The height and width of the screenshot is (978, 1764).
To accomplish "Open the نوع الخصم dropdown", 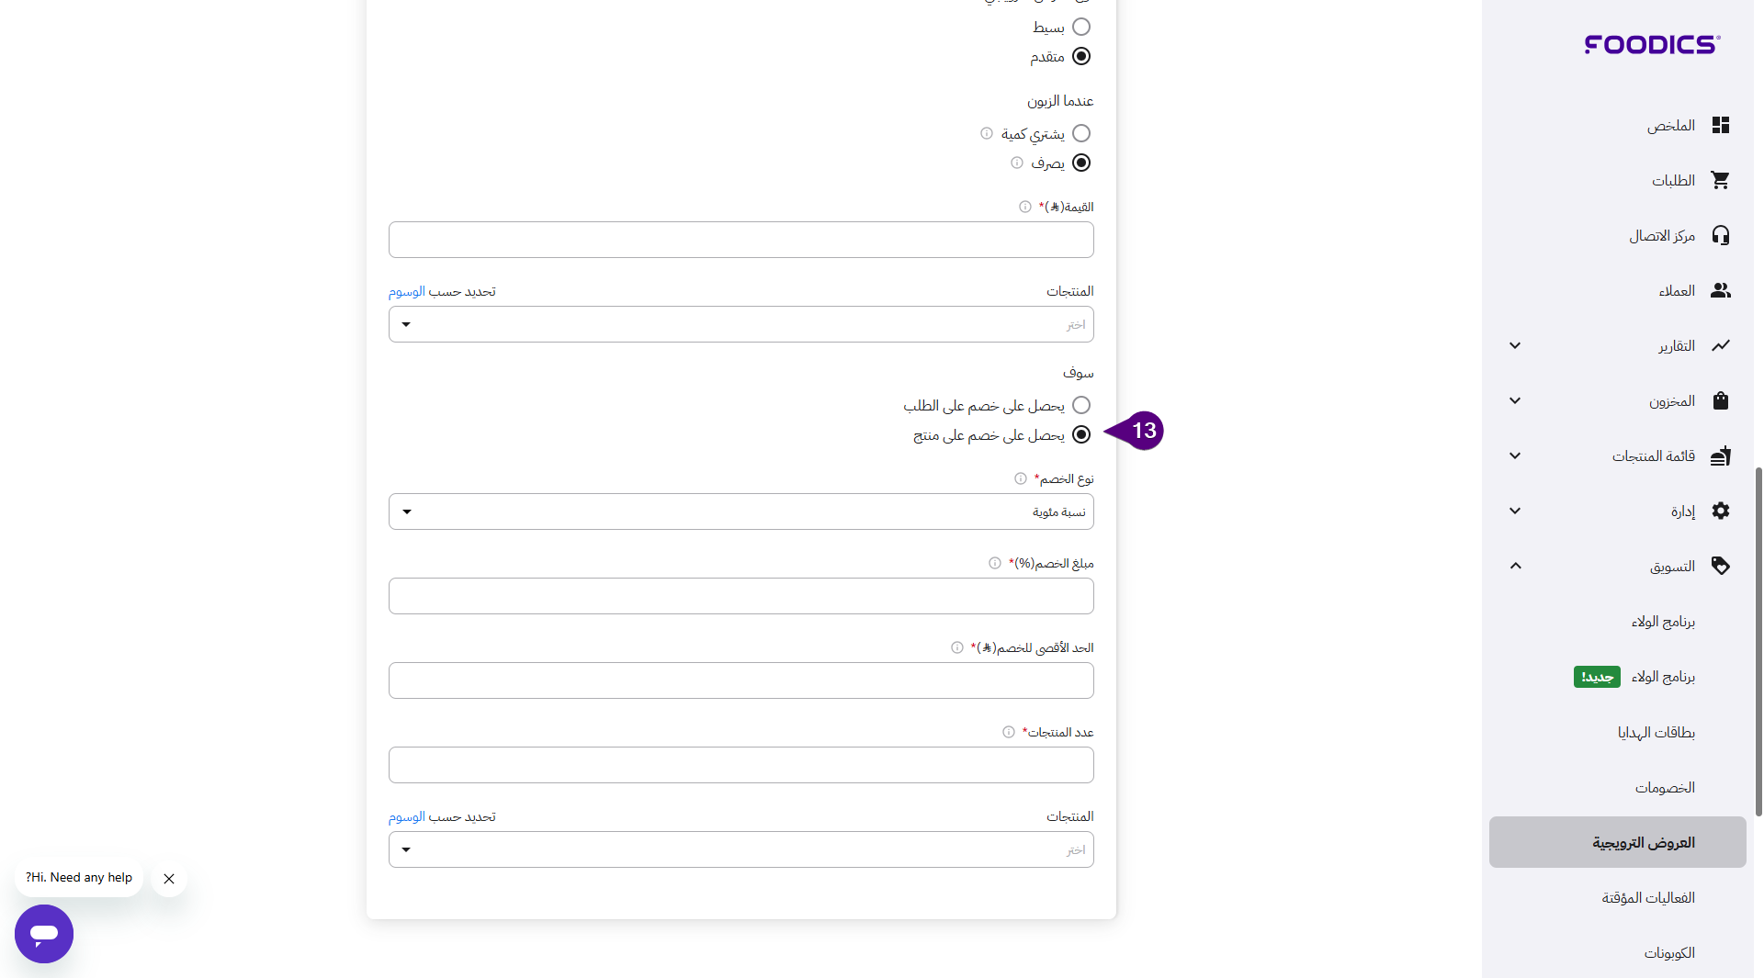I will coord(741,512).
